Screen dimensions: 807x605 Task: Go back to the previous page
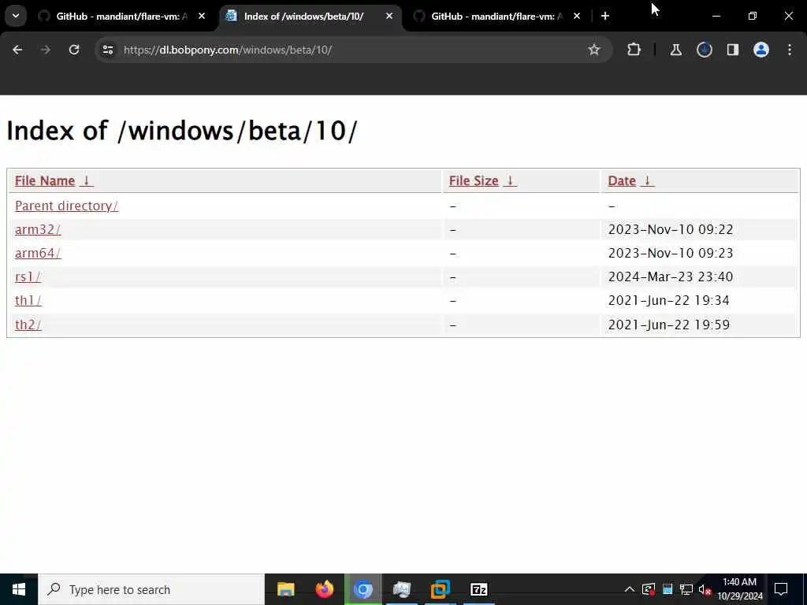click(x=17, y=50)
